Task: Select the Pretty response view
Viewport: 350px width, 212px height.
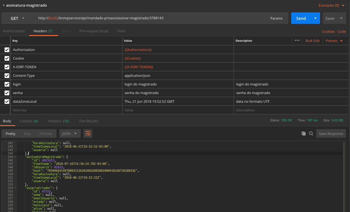Action: 11,133
